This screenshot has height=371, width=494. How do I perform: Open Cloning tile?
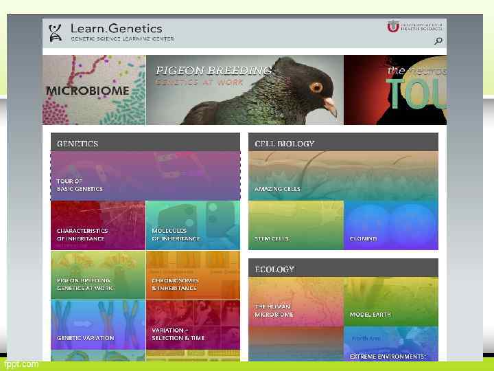(391, 225)
